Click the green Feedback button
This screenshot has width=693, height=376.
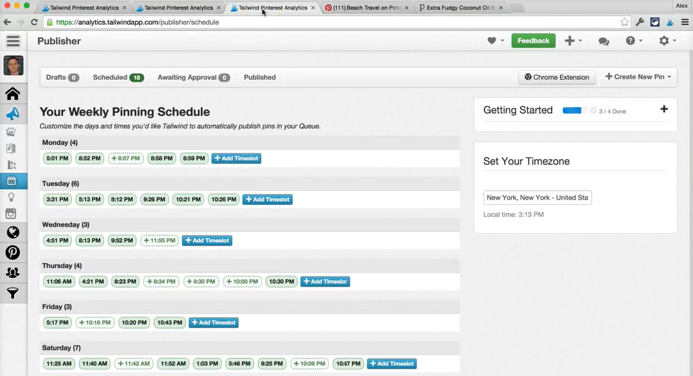[533, 41]
